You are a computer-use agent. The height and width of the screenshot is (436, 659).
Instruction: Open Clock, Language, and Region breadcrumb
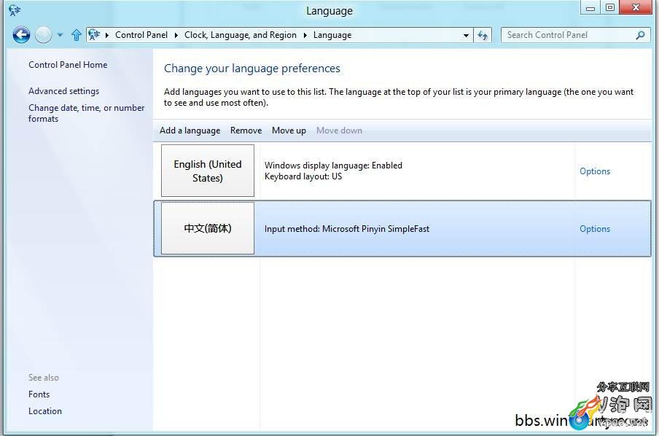pos(241,35)
